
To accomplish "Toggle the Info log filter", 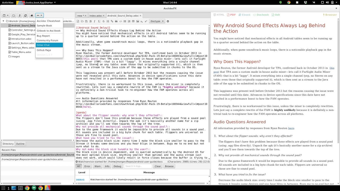I will (107, 166).
